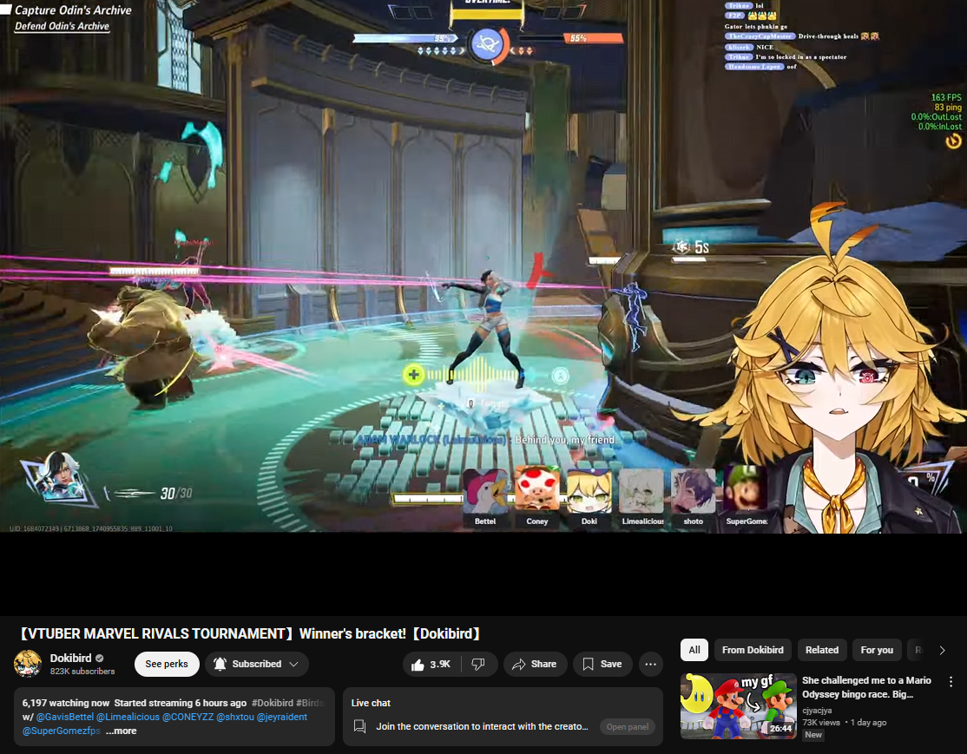Image resolution: width=967 pixels, height=754 pixels.
Task: Open the three-dot more actions menu
Action: [651, 664]
